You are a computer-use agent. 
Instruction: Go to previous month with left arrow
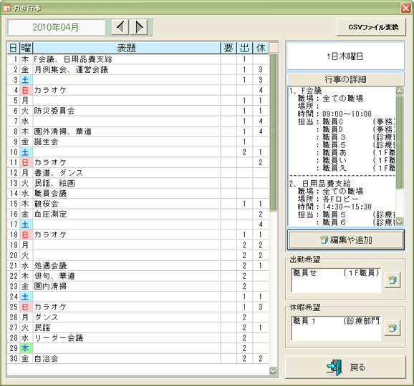coord(120,27)
